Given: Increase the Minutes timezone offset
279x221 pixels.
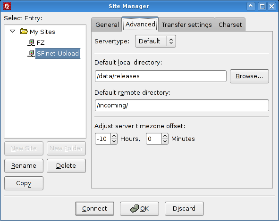Looking at the screenshot, I should pos(165,136).
